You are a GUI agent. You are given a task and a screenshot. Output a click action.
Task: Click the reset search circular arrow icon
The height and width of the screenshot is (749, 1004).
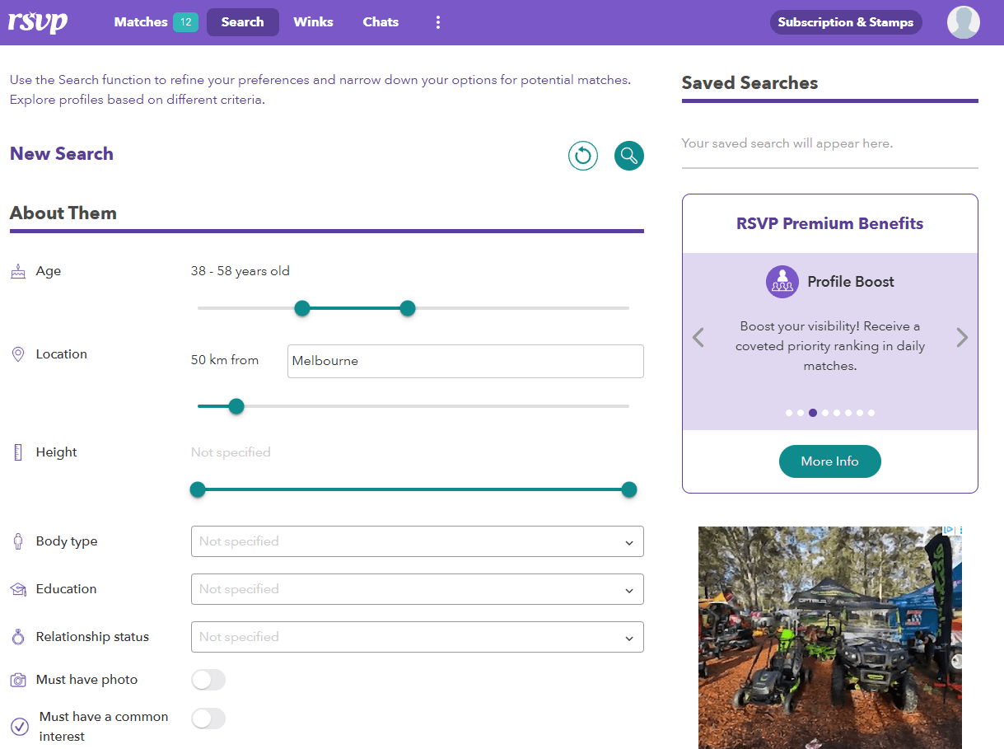[583, 156]
